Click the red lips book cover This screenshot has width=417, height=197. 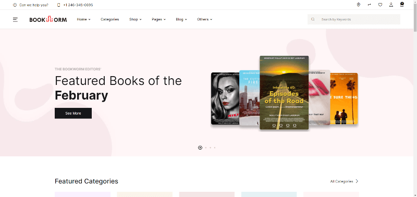pos(319,97)
